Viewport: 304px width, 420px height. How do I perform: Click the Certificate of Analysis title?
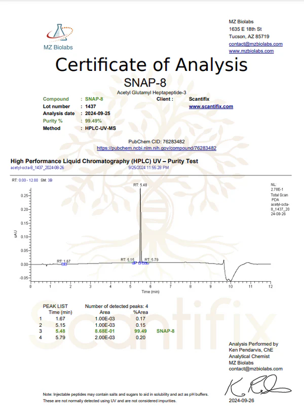[151, 64]
